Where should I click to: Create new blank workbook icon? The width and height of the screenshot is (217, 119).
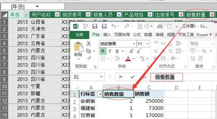tap(169, 26)
